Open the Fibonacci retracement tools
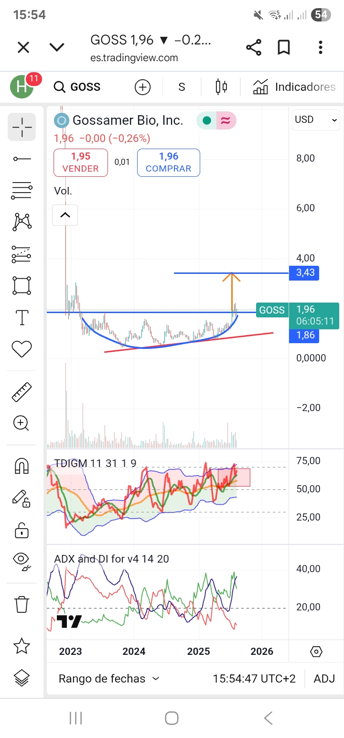Image resolution: width=344 pixels, height=738 pixels. (21, 190)
